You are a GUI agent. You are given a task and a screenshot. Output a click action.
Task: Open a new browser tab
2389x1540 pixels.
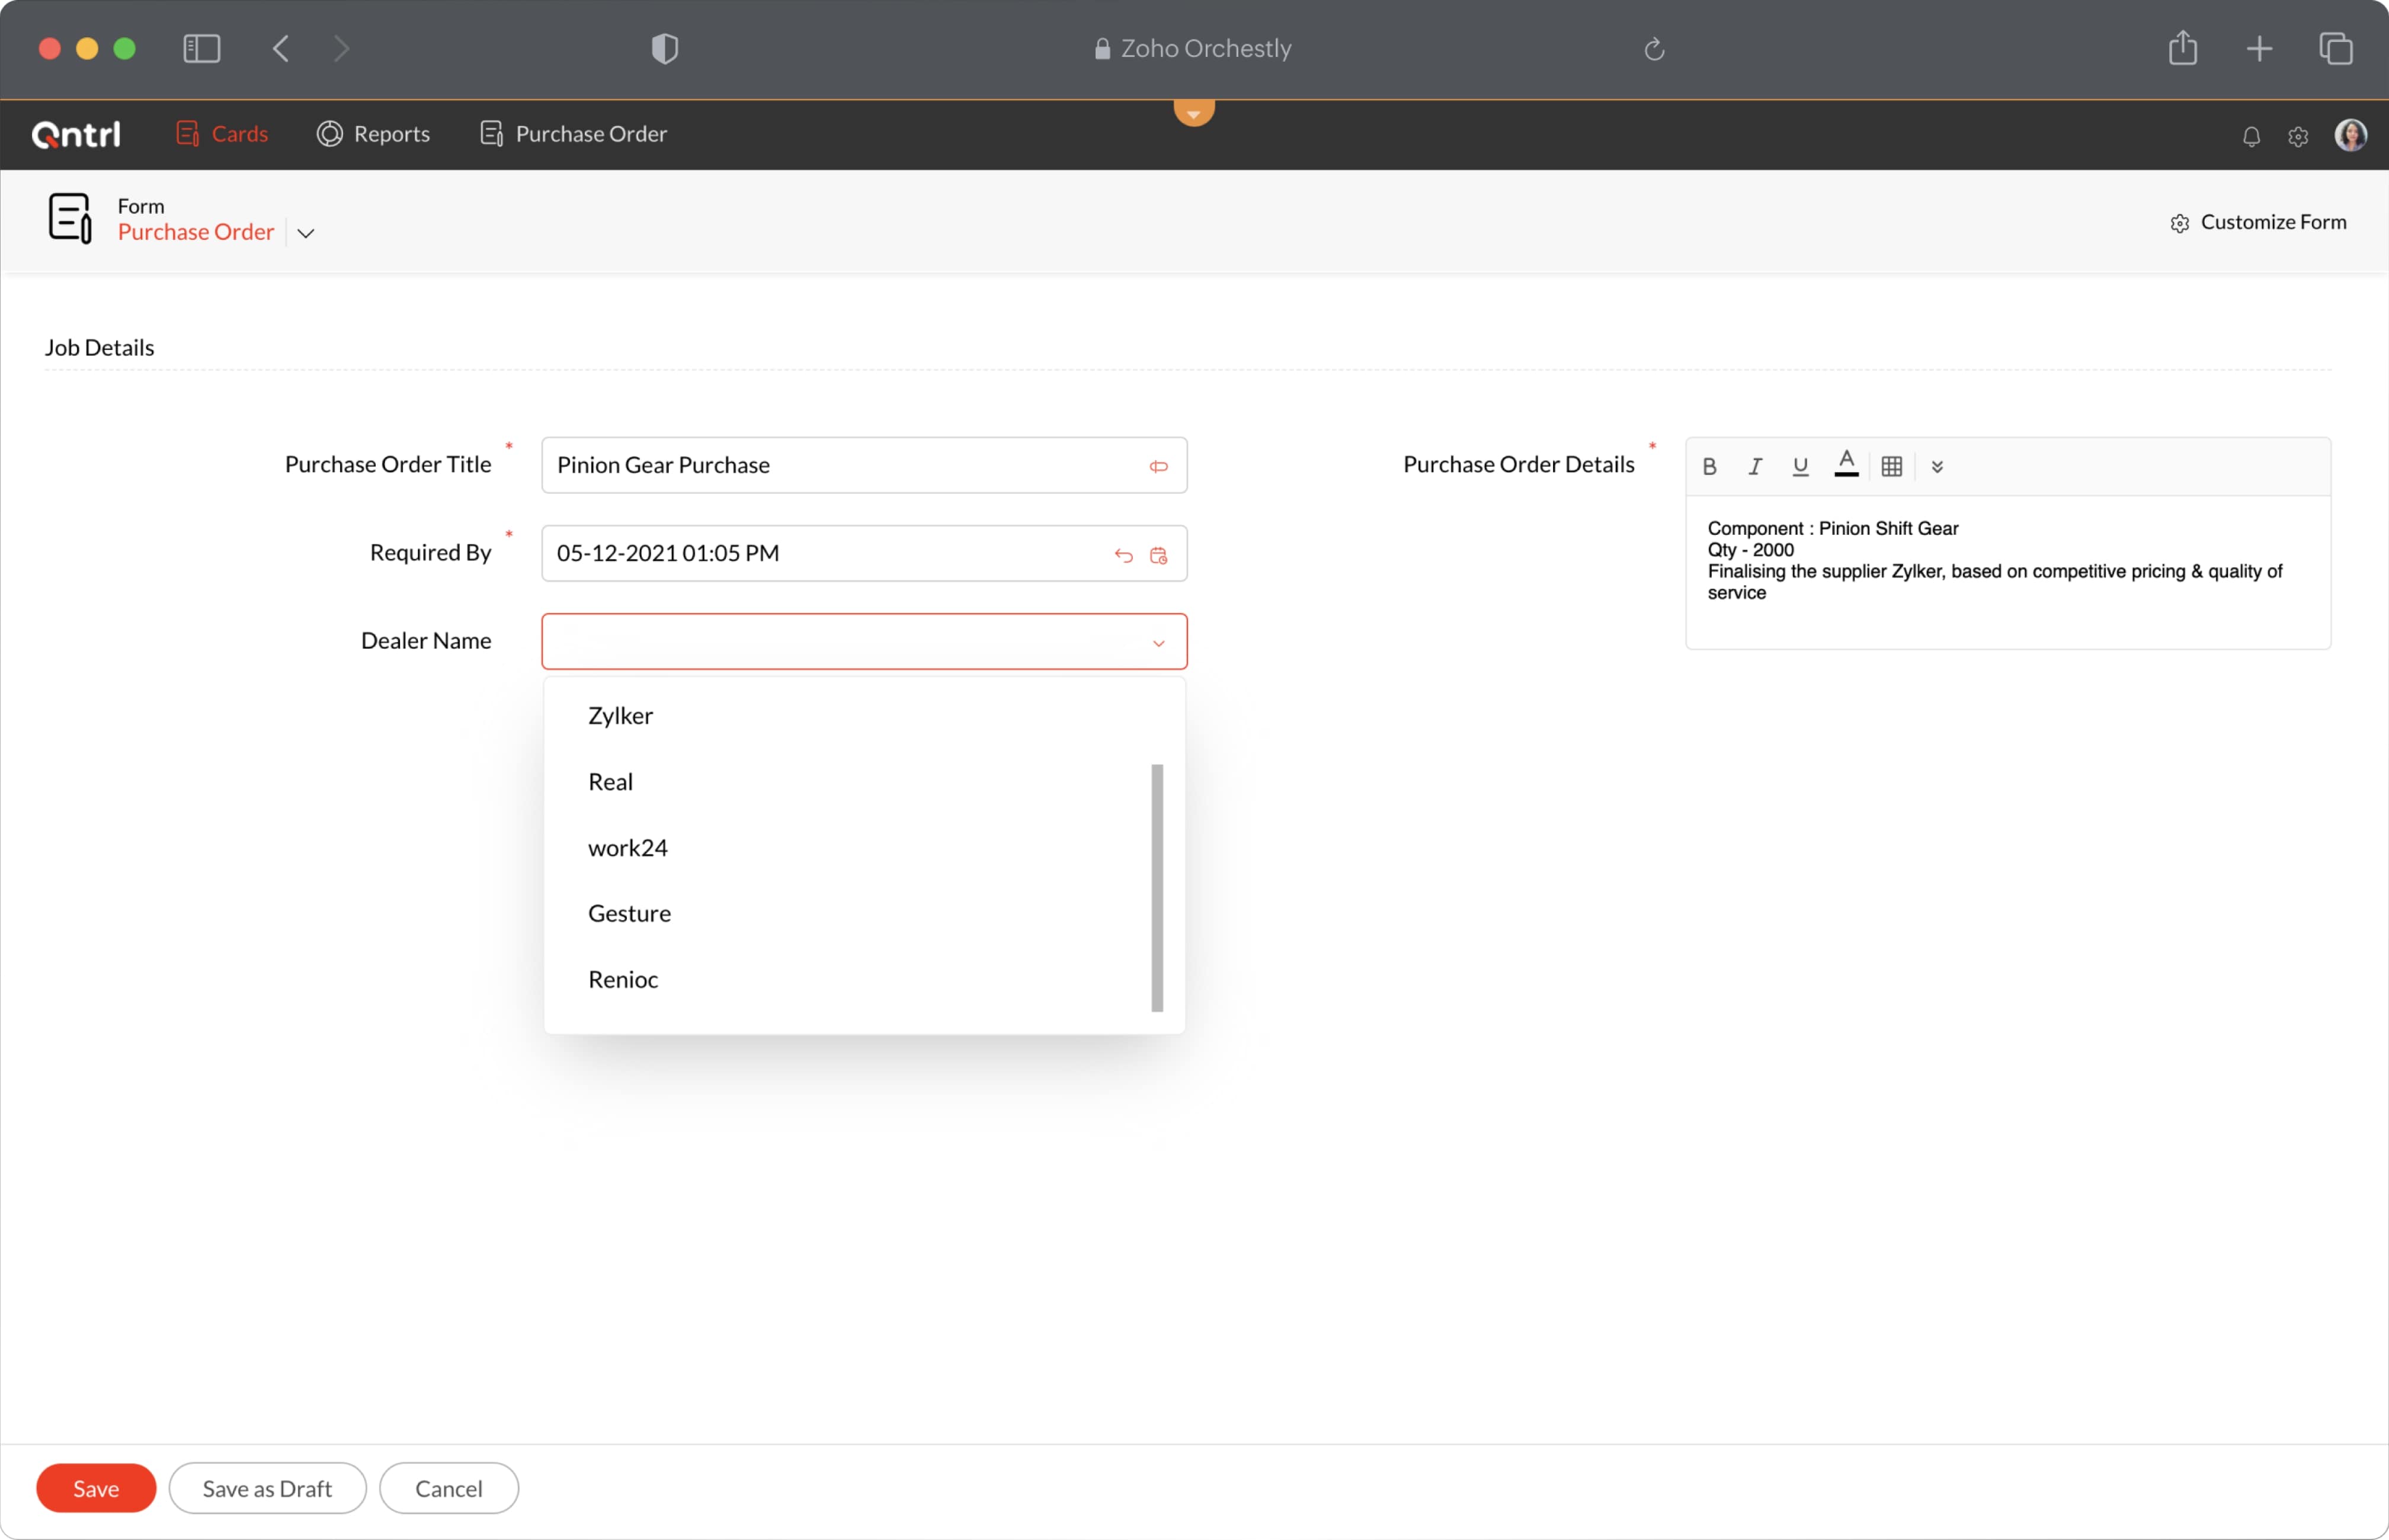pos(2258,48)
